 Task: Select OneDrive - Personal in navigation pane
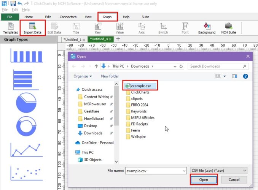coord(94,142)
